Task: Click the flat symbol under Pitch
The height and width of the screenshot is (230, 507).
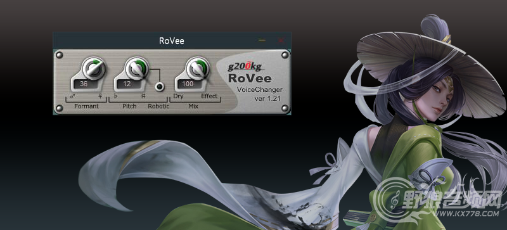Action: pyautogui.click(x=115, y=96)
